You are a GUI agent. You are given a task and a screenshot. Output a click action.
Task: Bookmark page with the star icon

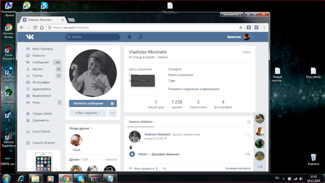(x=241, y=27)
